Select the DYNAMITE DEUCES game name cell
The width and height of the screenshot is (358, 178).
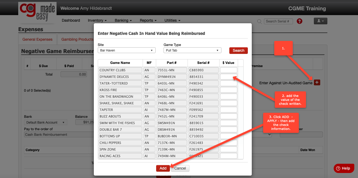pos(120,77)
